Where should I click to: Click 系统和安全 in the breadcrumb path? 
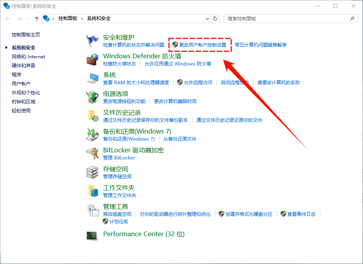[99, 18]
